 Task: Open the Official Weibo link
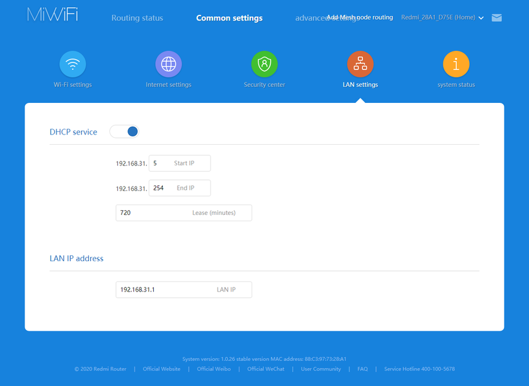[x=214, y=369]
